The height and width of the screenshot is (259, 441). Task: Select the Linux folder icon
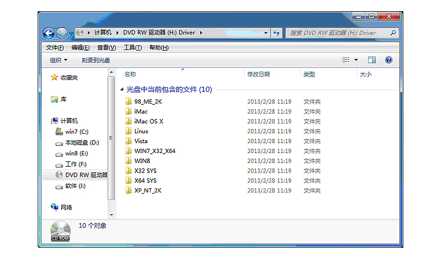129,131
